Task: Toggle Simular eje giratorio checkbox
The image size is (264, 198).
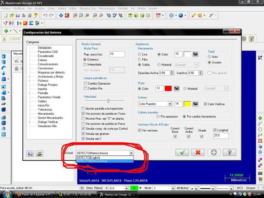Action: 83,134
